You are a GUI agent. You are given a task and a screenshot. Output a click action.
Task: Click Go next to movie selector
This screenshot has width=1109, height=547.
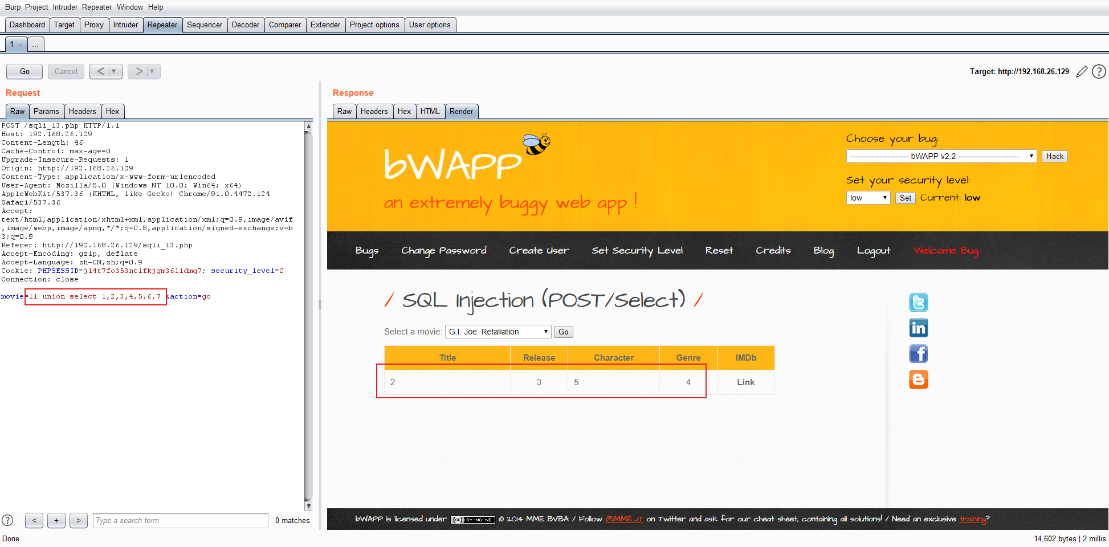pos(564,332)
